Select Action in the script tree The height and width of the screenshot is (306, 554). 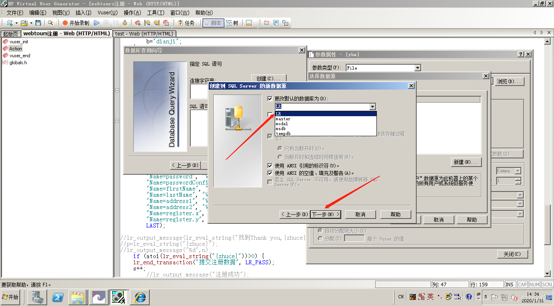coord(16,49)
